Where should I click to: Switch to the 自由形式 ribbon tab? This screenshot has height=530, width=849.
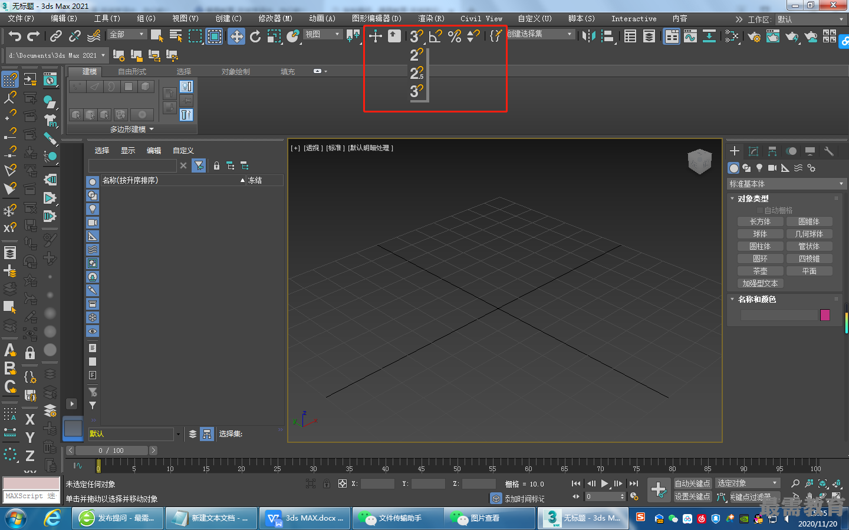pos(132,72)
